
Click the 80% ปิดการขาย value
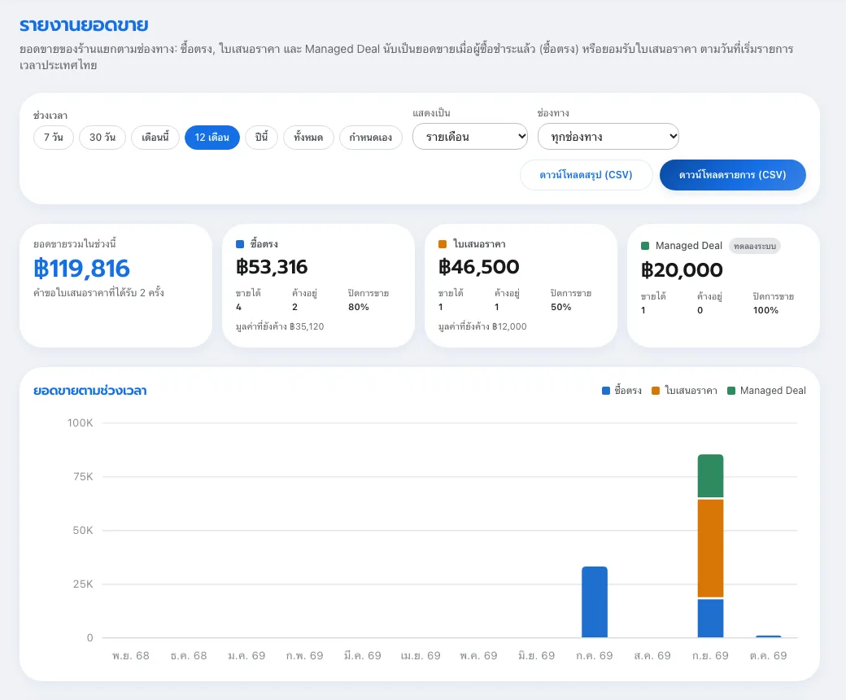(358, 307)
